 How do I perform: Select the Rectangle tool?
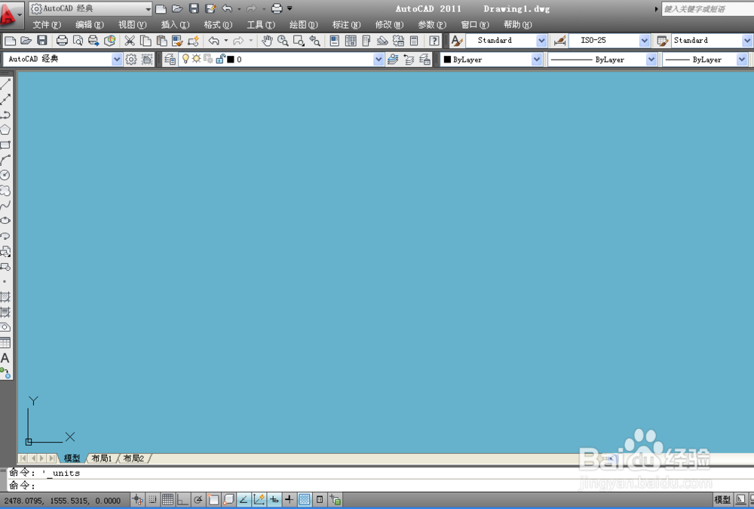click(x=5, y=145)
